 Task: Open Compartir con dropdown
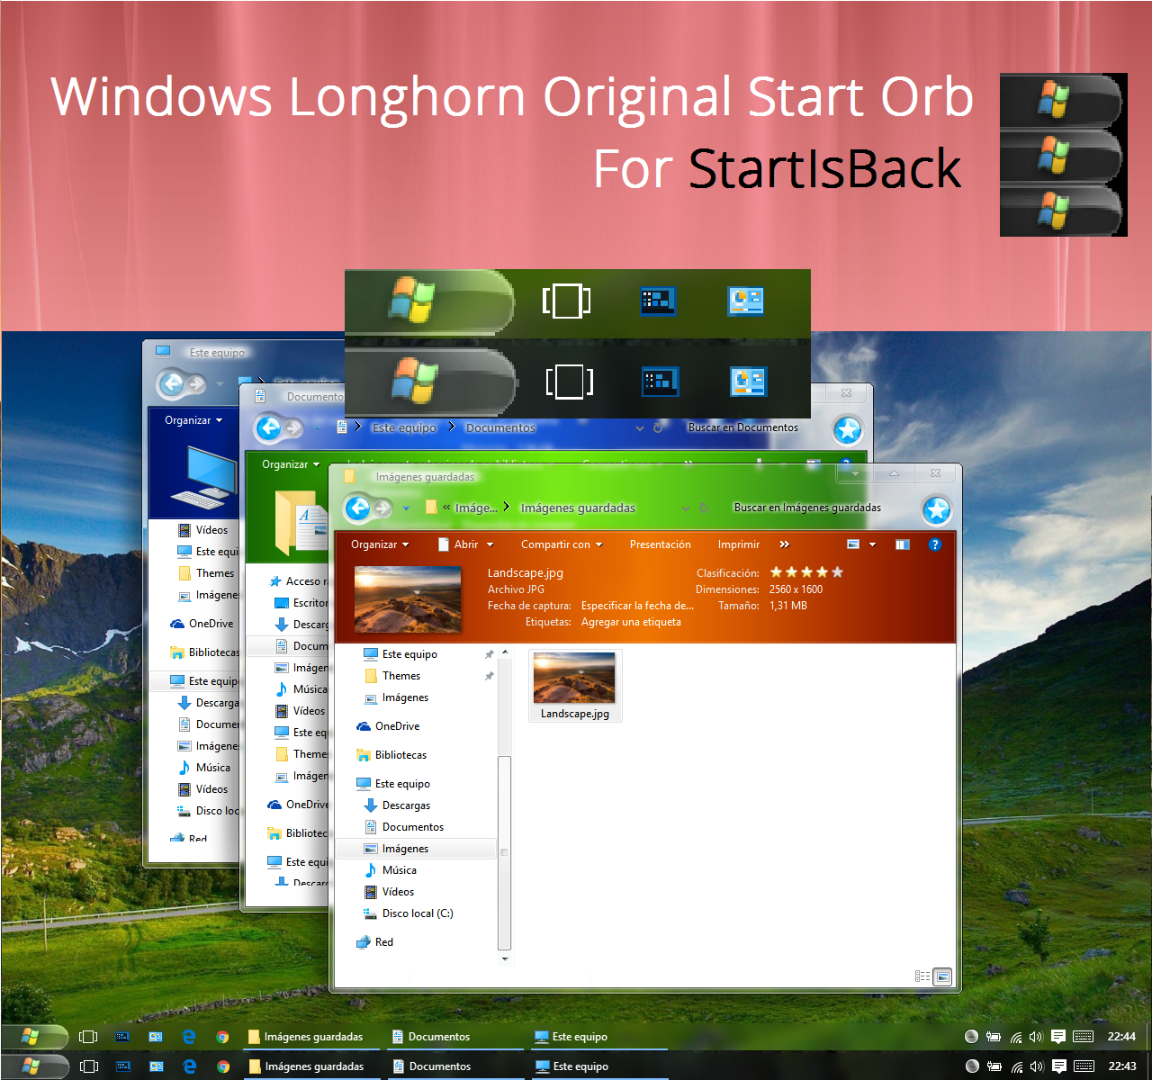(562, 544)
